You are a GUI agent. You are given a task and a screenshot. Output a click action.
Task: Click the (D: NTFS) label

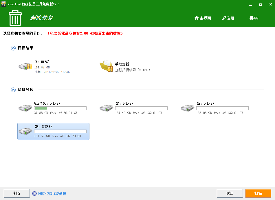click(x=124, y=103)
